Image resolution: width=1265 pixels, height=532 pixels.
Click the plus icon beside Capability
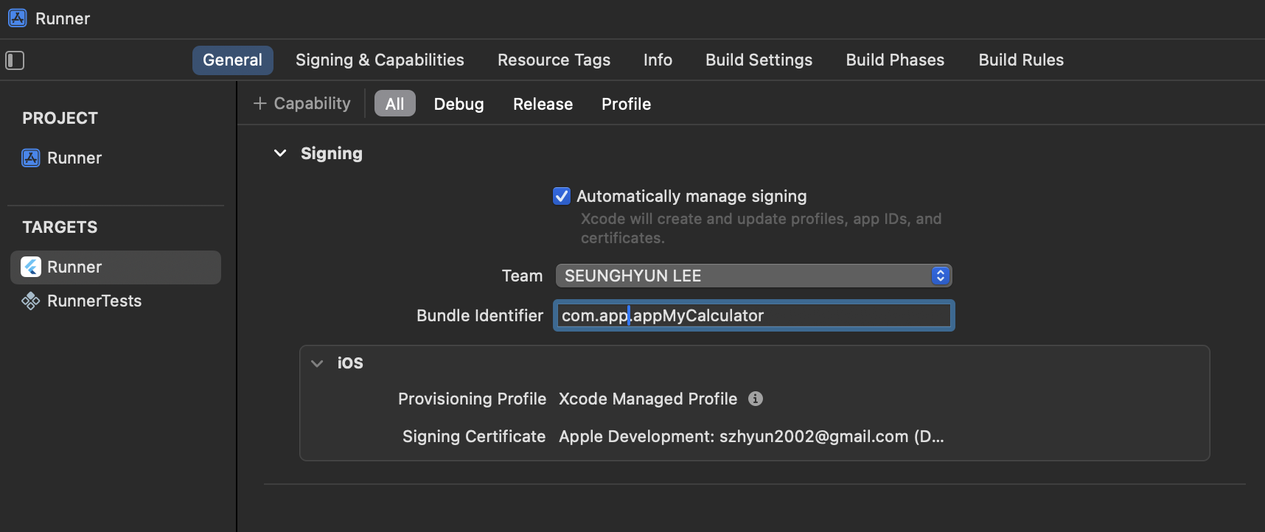point(259,104)
